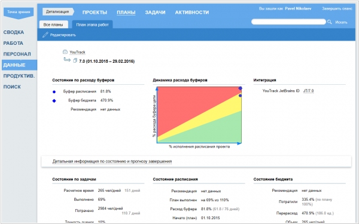Open РАБОТА in sidebar
Screen dimensions: 359x224
(13, 43)
